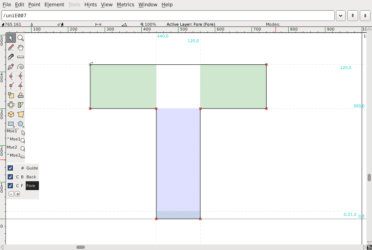Screen dimensions: 372x250
Task: Open the Metrics menu
Action: [x=126, y=4]
